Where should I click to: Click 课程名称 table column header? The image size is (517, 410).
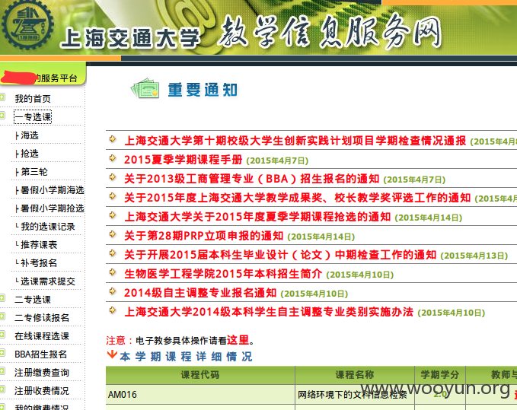[x=355, y=375]
